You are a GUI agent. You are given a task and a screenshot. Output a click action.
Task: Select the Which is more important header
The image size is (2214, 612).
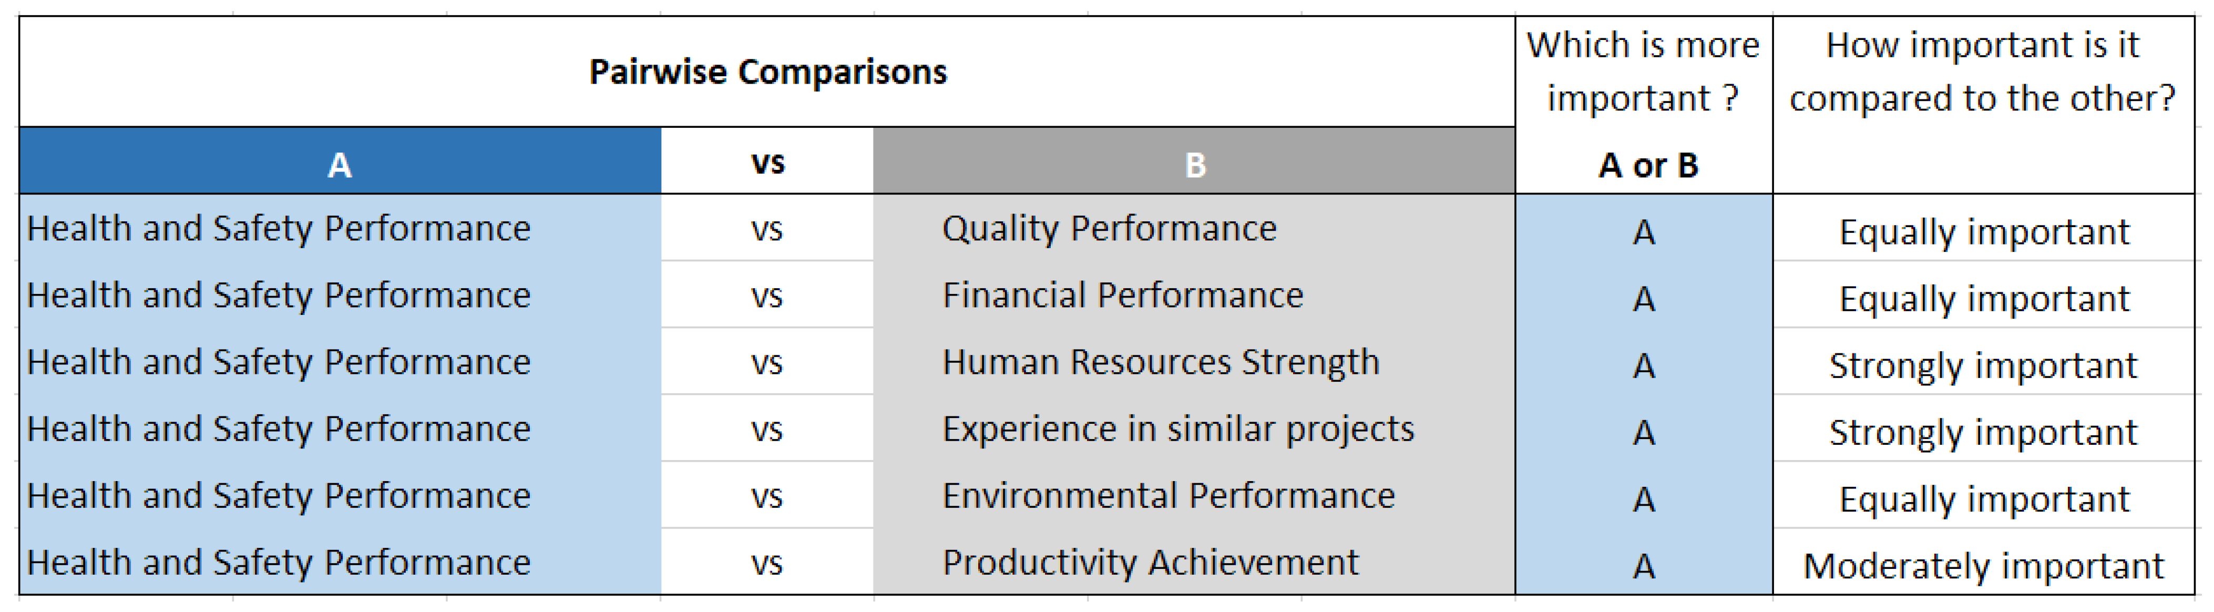point(1643,104)
